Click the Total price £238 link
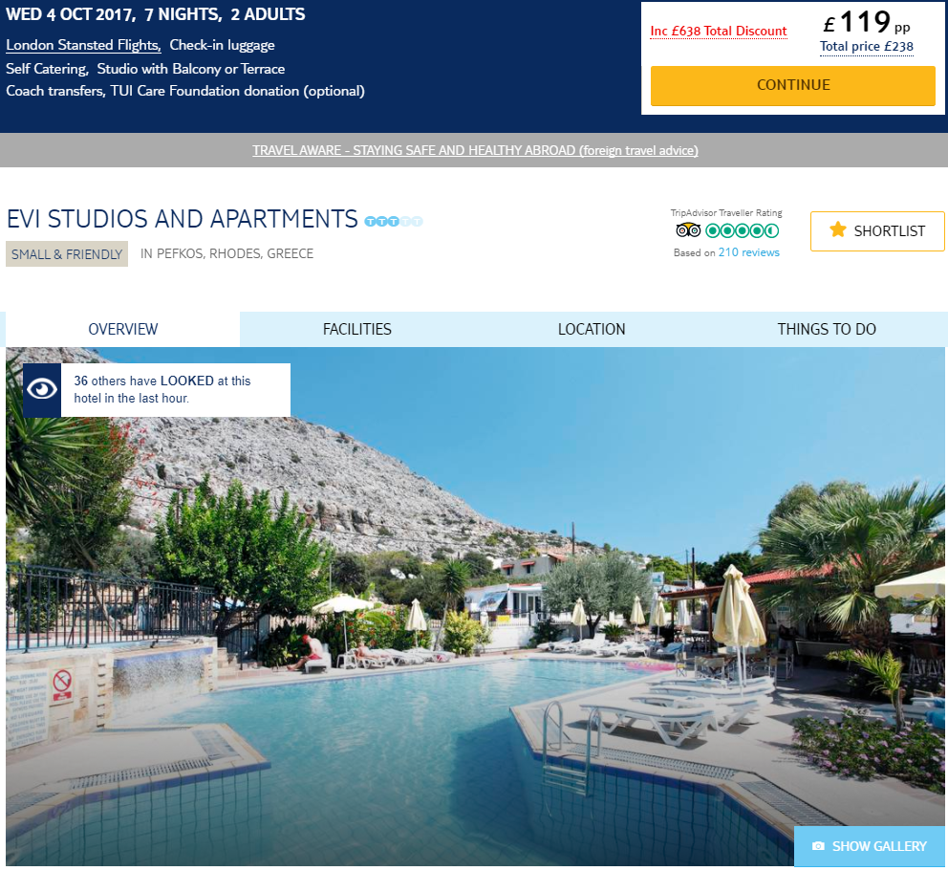Viewport: 948px width, 871px height. click(x=867, y=47)
